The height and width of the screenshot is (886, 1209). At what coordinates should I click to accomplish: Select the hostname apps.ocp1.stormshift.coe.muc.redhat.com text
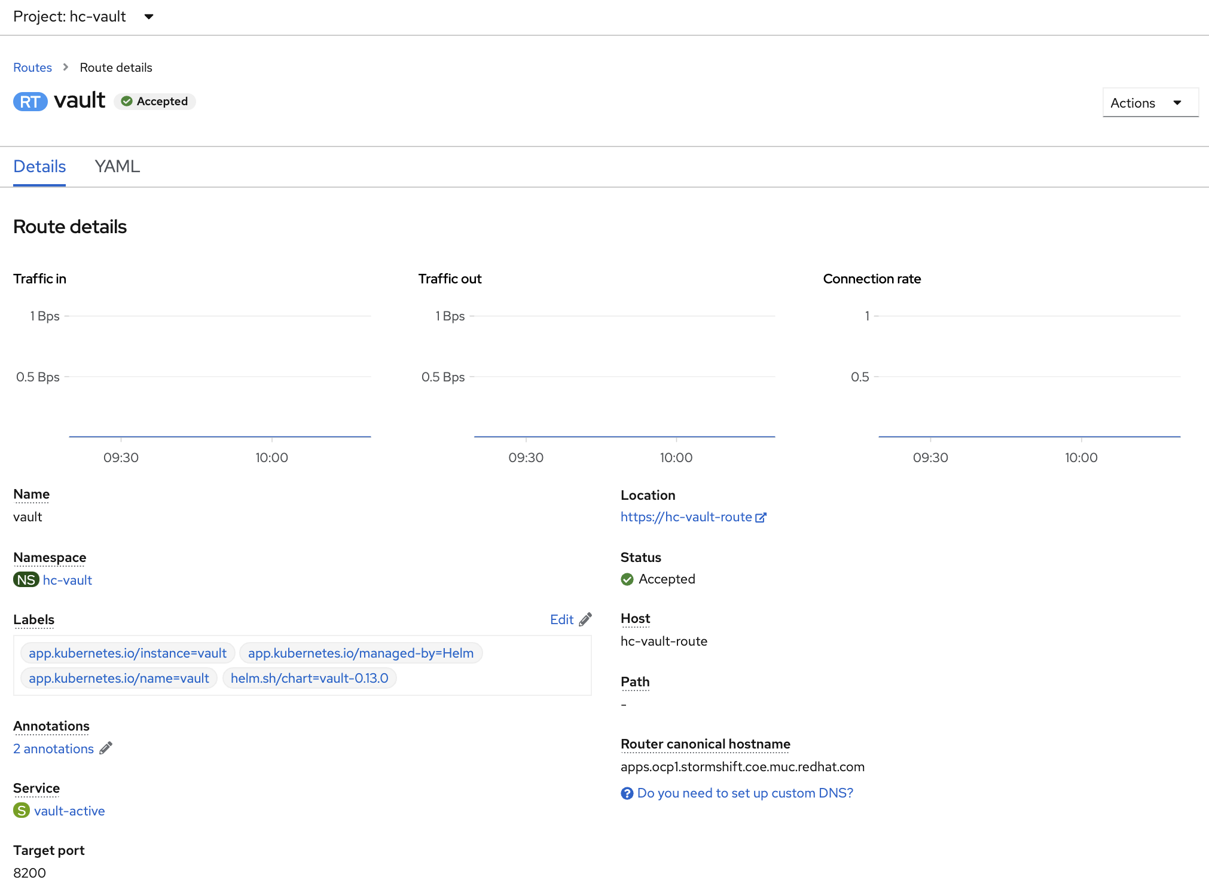coord(743,767)
